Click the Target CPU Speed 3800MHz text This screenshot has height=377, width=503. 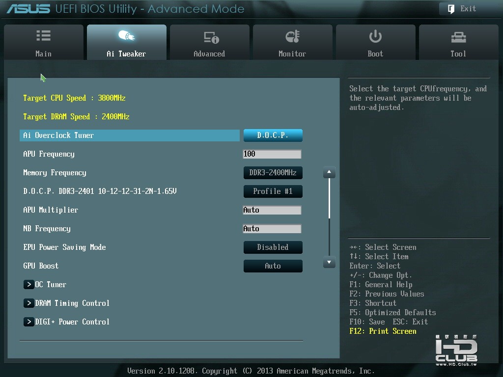(74, 98)
